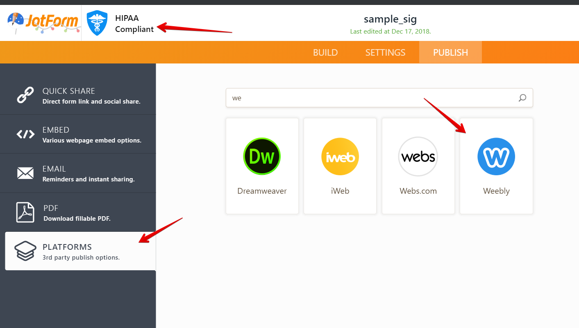Open the QUICK SHARE sidebar section

(x=78, y=95)
